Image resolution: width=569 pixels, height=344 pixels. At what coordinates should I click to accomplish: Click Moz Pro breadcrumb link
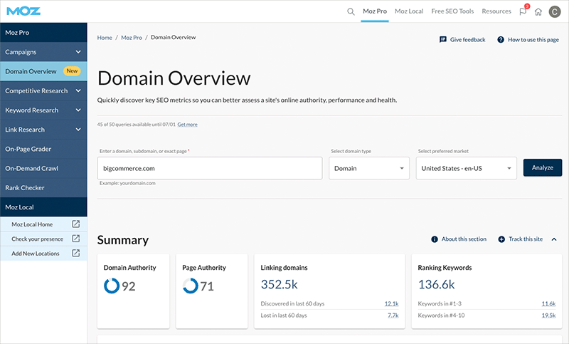click(x=132, y=38)
